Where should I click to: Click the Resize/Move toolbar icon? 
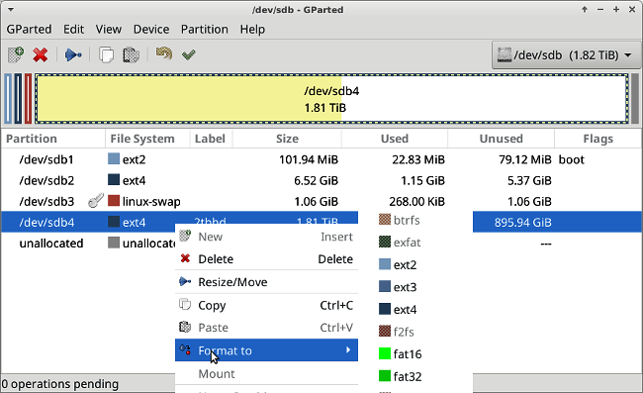tap(73, 54)
